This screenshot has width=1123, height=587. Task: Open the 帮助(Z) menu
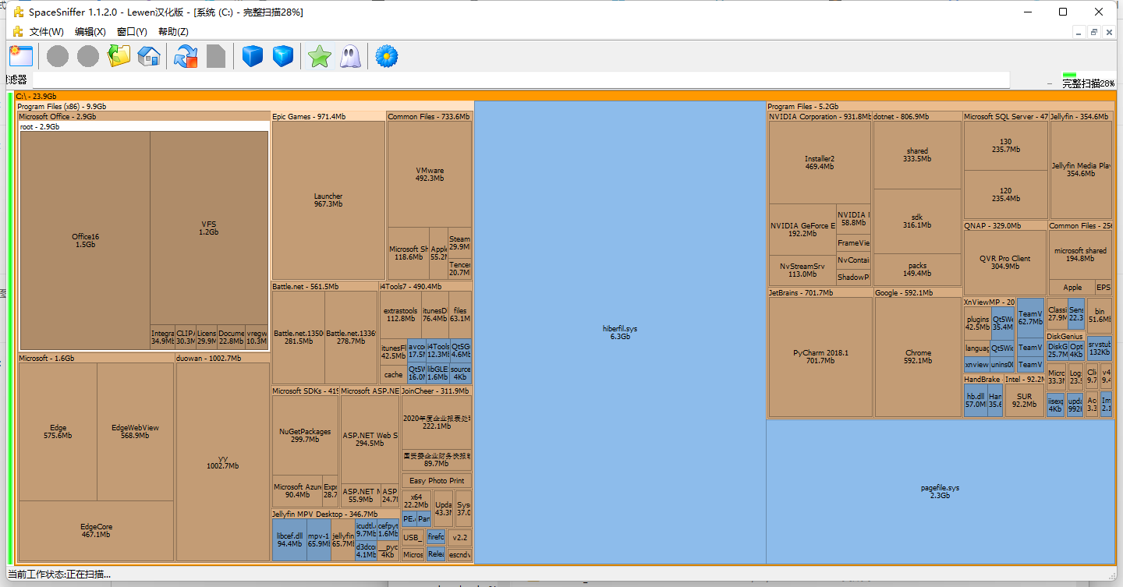pos(173,32)
